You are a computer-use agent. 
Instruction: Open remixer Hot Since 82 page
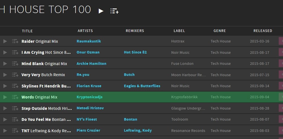[x=135, y=52]
